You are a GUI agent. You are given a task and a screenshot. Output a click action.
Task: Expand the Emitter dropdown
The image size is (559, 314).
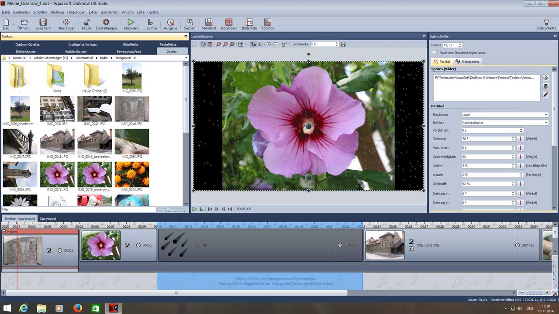(x=546, y=123)
